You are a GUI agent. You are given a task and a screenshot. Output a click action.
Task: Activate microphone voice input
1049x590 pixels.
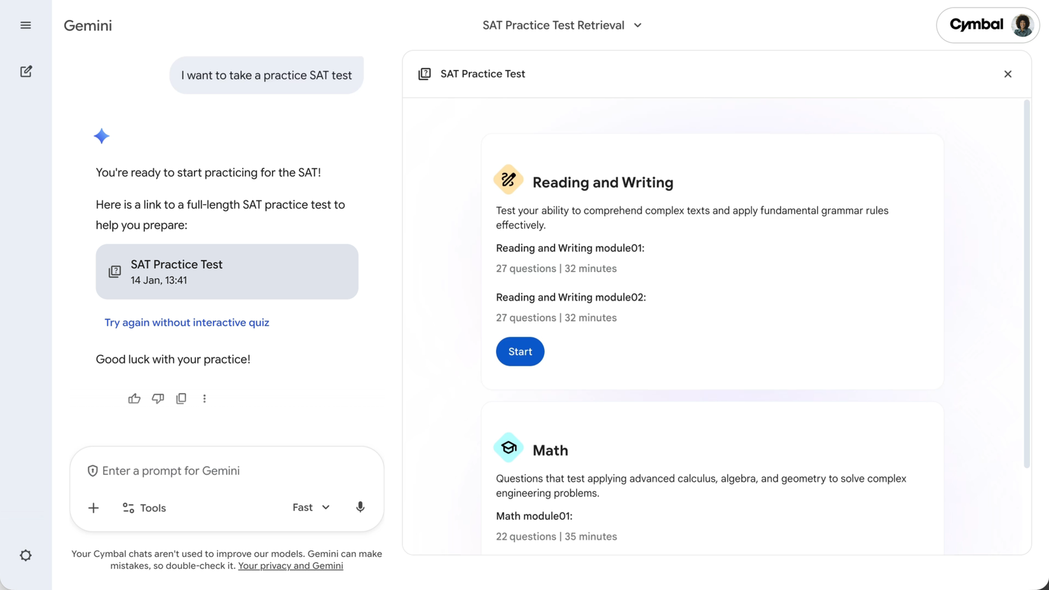[x=360, y=507]
